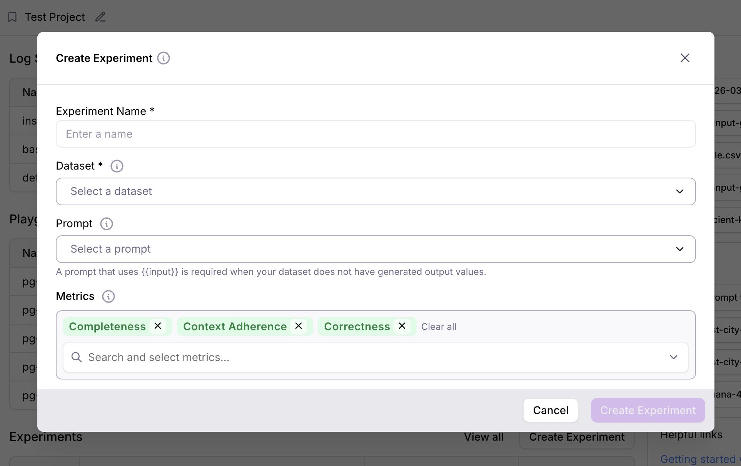
Task: Click the search magnifier in the metrics field
Action: (x=77, y=357)
